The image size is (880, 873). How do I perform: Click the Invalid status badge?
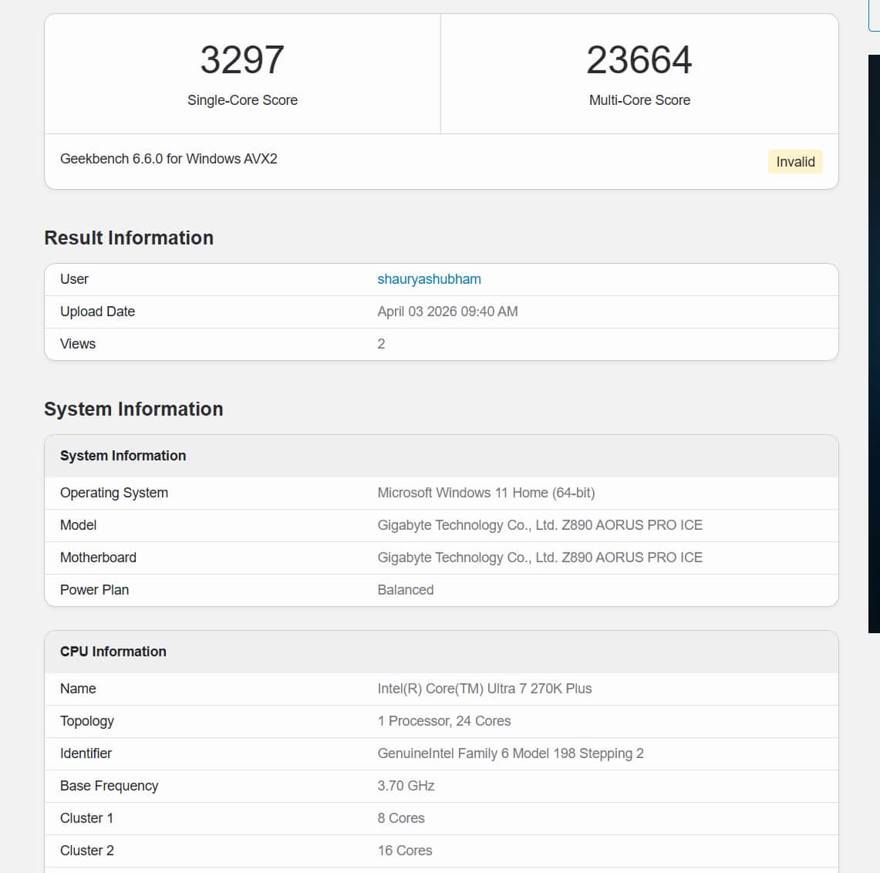pyautogui.click(x=794, y=162)
